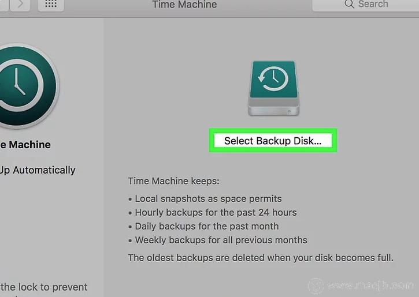The width and height of the screenshot is (419, 297).
Task: Click the Search magnifier icon
Action: [349, 4]
